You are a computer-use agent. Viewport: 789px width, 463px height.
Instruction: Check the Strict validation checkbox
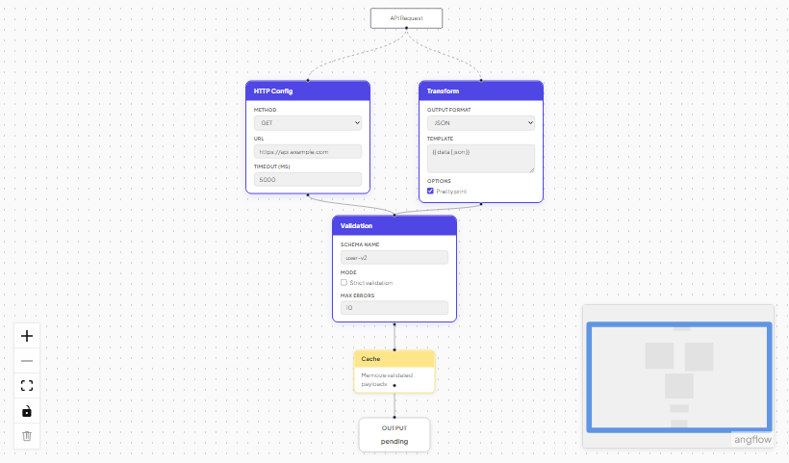pos(344,283)
